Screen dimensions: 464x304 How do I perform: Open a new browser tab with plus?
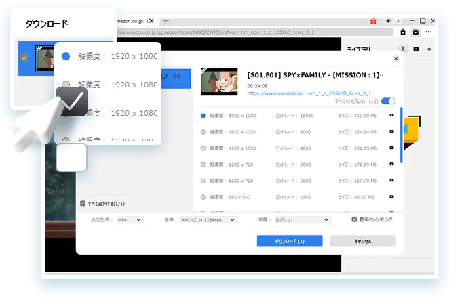[166, 21]
